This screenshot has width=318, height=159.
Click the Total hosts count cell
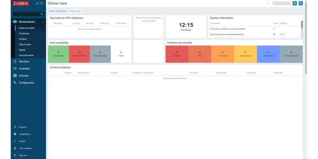pyautogui.click(x=121, y=54)
